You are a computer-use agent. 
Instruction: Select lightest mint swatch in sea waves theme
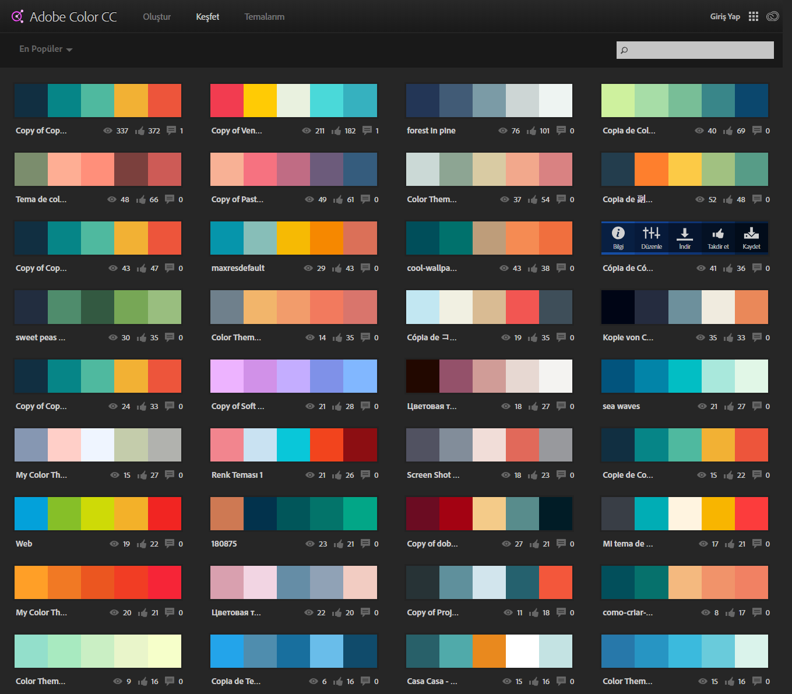[x=751, y=376]
